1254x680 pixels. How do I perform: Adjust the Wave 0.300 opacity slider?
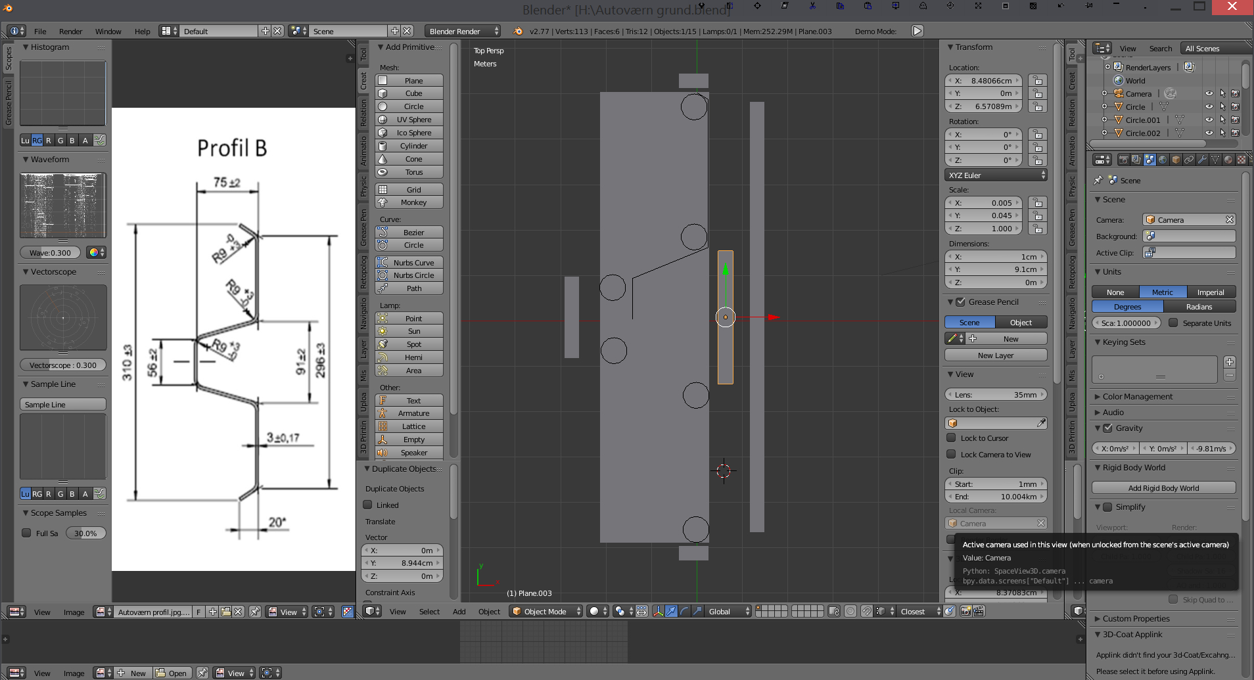tap(50, 252)
